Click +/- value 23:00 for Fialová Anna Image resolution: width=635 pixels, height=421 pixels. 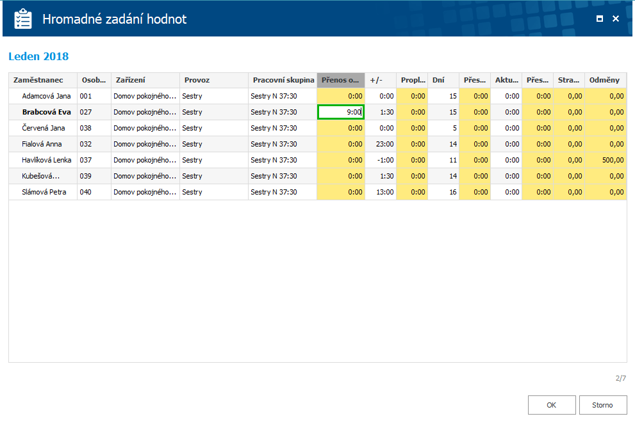381,144
